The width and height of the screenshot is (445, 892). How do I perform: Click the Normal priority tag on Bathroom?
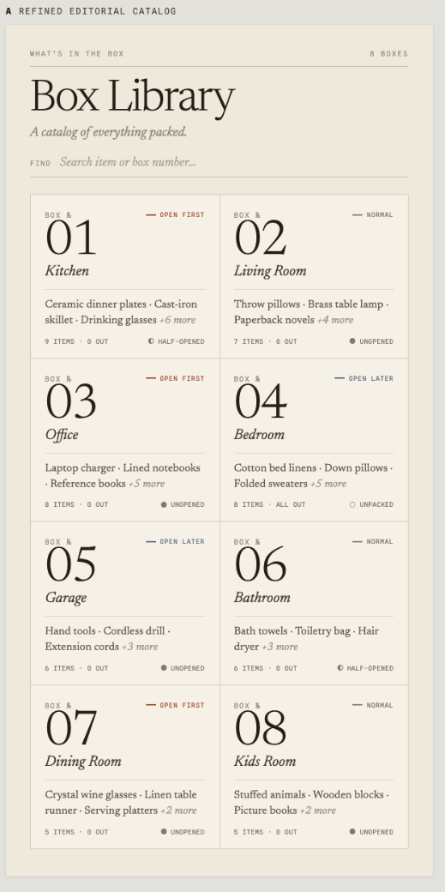tap(373, 541)
